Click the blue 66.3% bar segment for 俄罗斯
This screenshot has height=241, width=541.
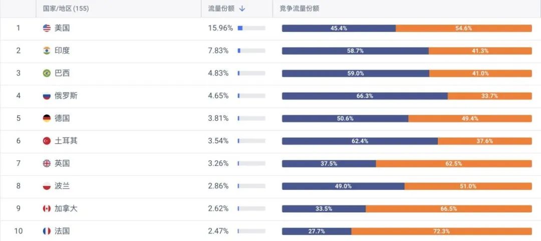pos(365,96)
